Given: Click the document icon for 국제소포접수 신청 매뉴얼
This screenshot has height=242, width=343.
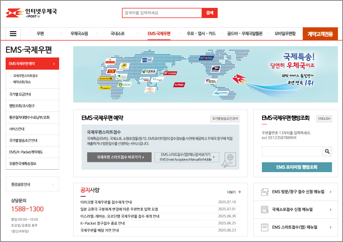Looking at the screenshot, I should tap(264, 210).
